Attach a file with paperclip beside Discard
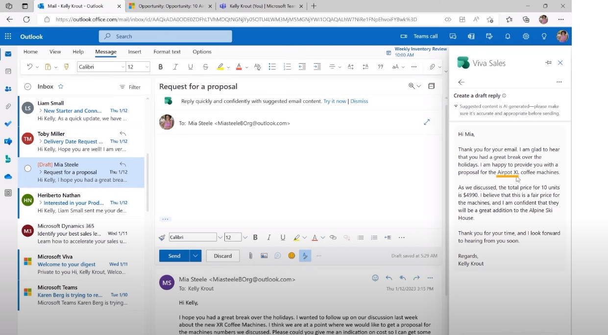Screen dimensions: 608x335 click(x=250, y=256)
